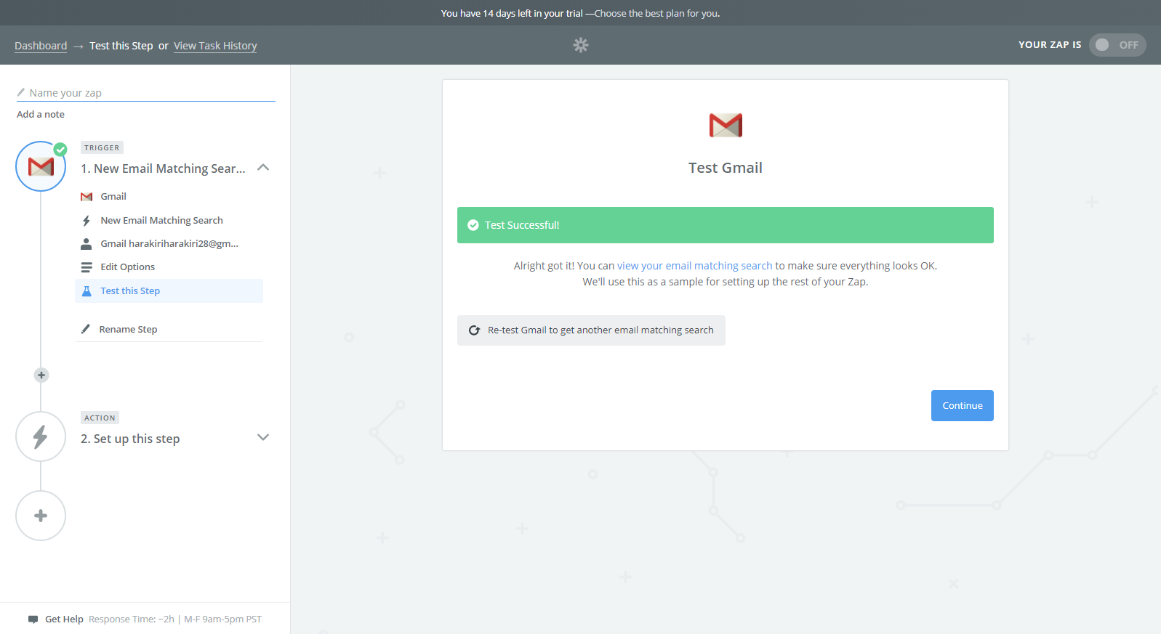Click the small plus between trigger and action
This screenshot has height=634, width=1161.
click(41, 375)
